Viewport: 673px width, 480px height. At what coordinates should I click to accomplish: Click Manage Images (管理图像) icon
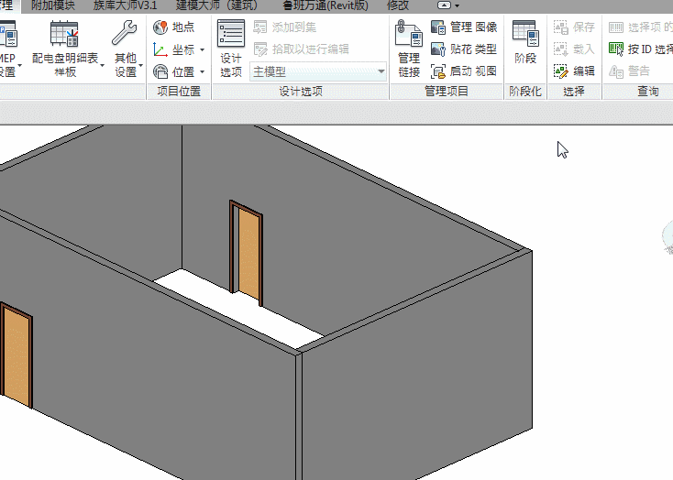coord(438,27)
